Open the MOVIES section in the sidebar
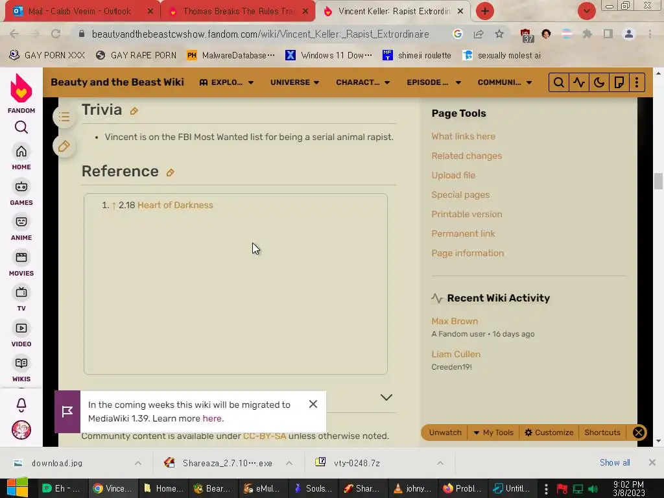This screenshot has width=664, height=498. 21,264
